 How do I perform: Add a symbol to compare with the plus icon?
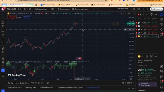click(x=19, y=9)
